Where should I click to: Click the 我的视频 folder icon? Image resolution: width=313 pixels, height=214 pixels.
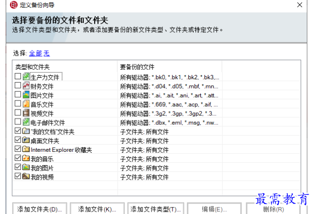click(x=26, y=176)
